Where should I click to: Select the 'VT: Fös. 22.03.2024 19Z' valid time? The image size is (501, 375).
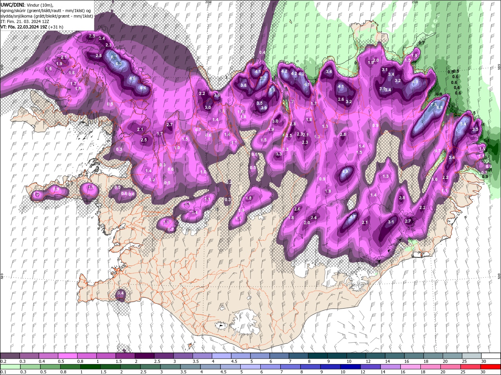tap(24, 27)
